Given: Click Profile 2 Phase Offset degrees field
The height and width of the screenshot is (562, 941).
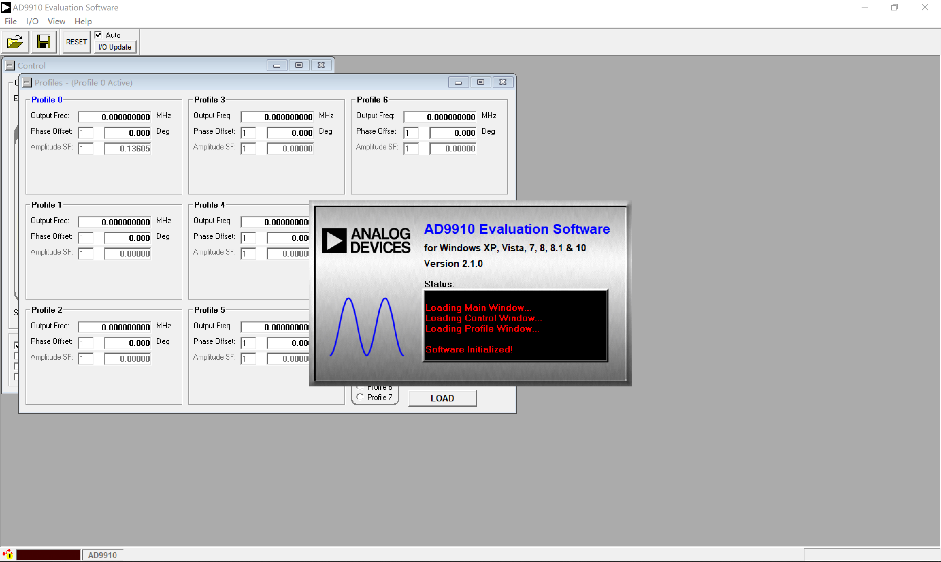Looking at the screenshot, I should 128,343.
